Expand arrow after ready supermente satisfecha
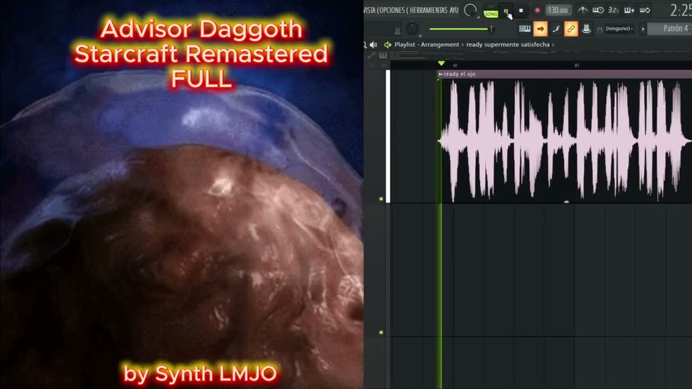Viewport: 692px width, 389px height. point(554,45)
